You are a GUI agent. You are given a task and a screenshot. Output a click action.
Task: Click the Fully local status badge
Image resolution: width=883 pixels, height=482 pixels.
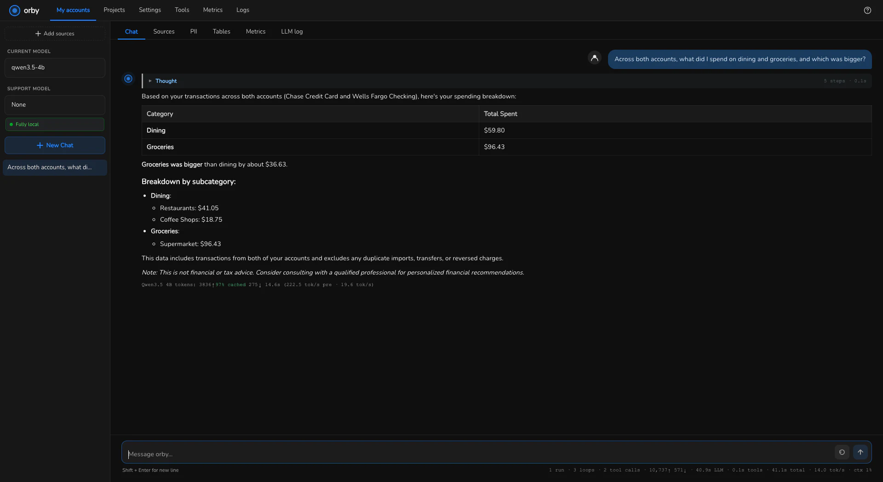55,124
